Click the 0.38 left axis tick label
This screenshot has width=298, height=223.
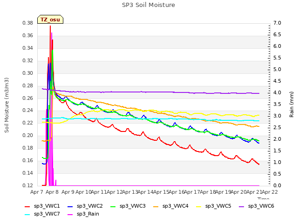point(28,23)
